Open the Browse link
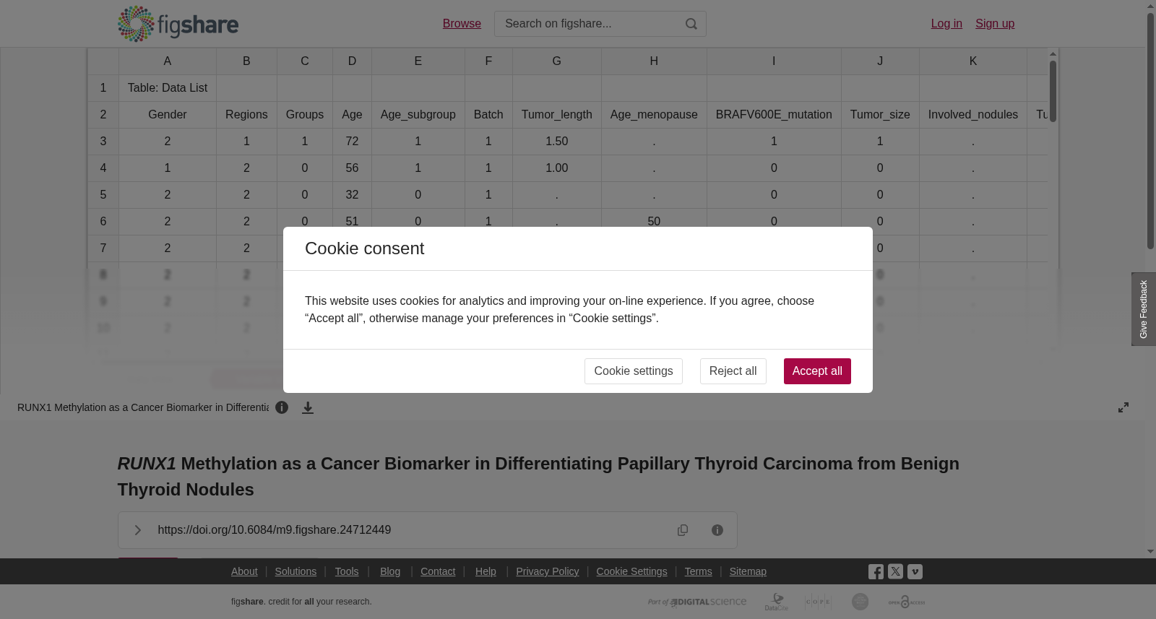This screenshot has height=619, width=1156. 462,24
